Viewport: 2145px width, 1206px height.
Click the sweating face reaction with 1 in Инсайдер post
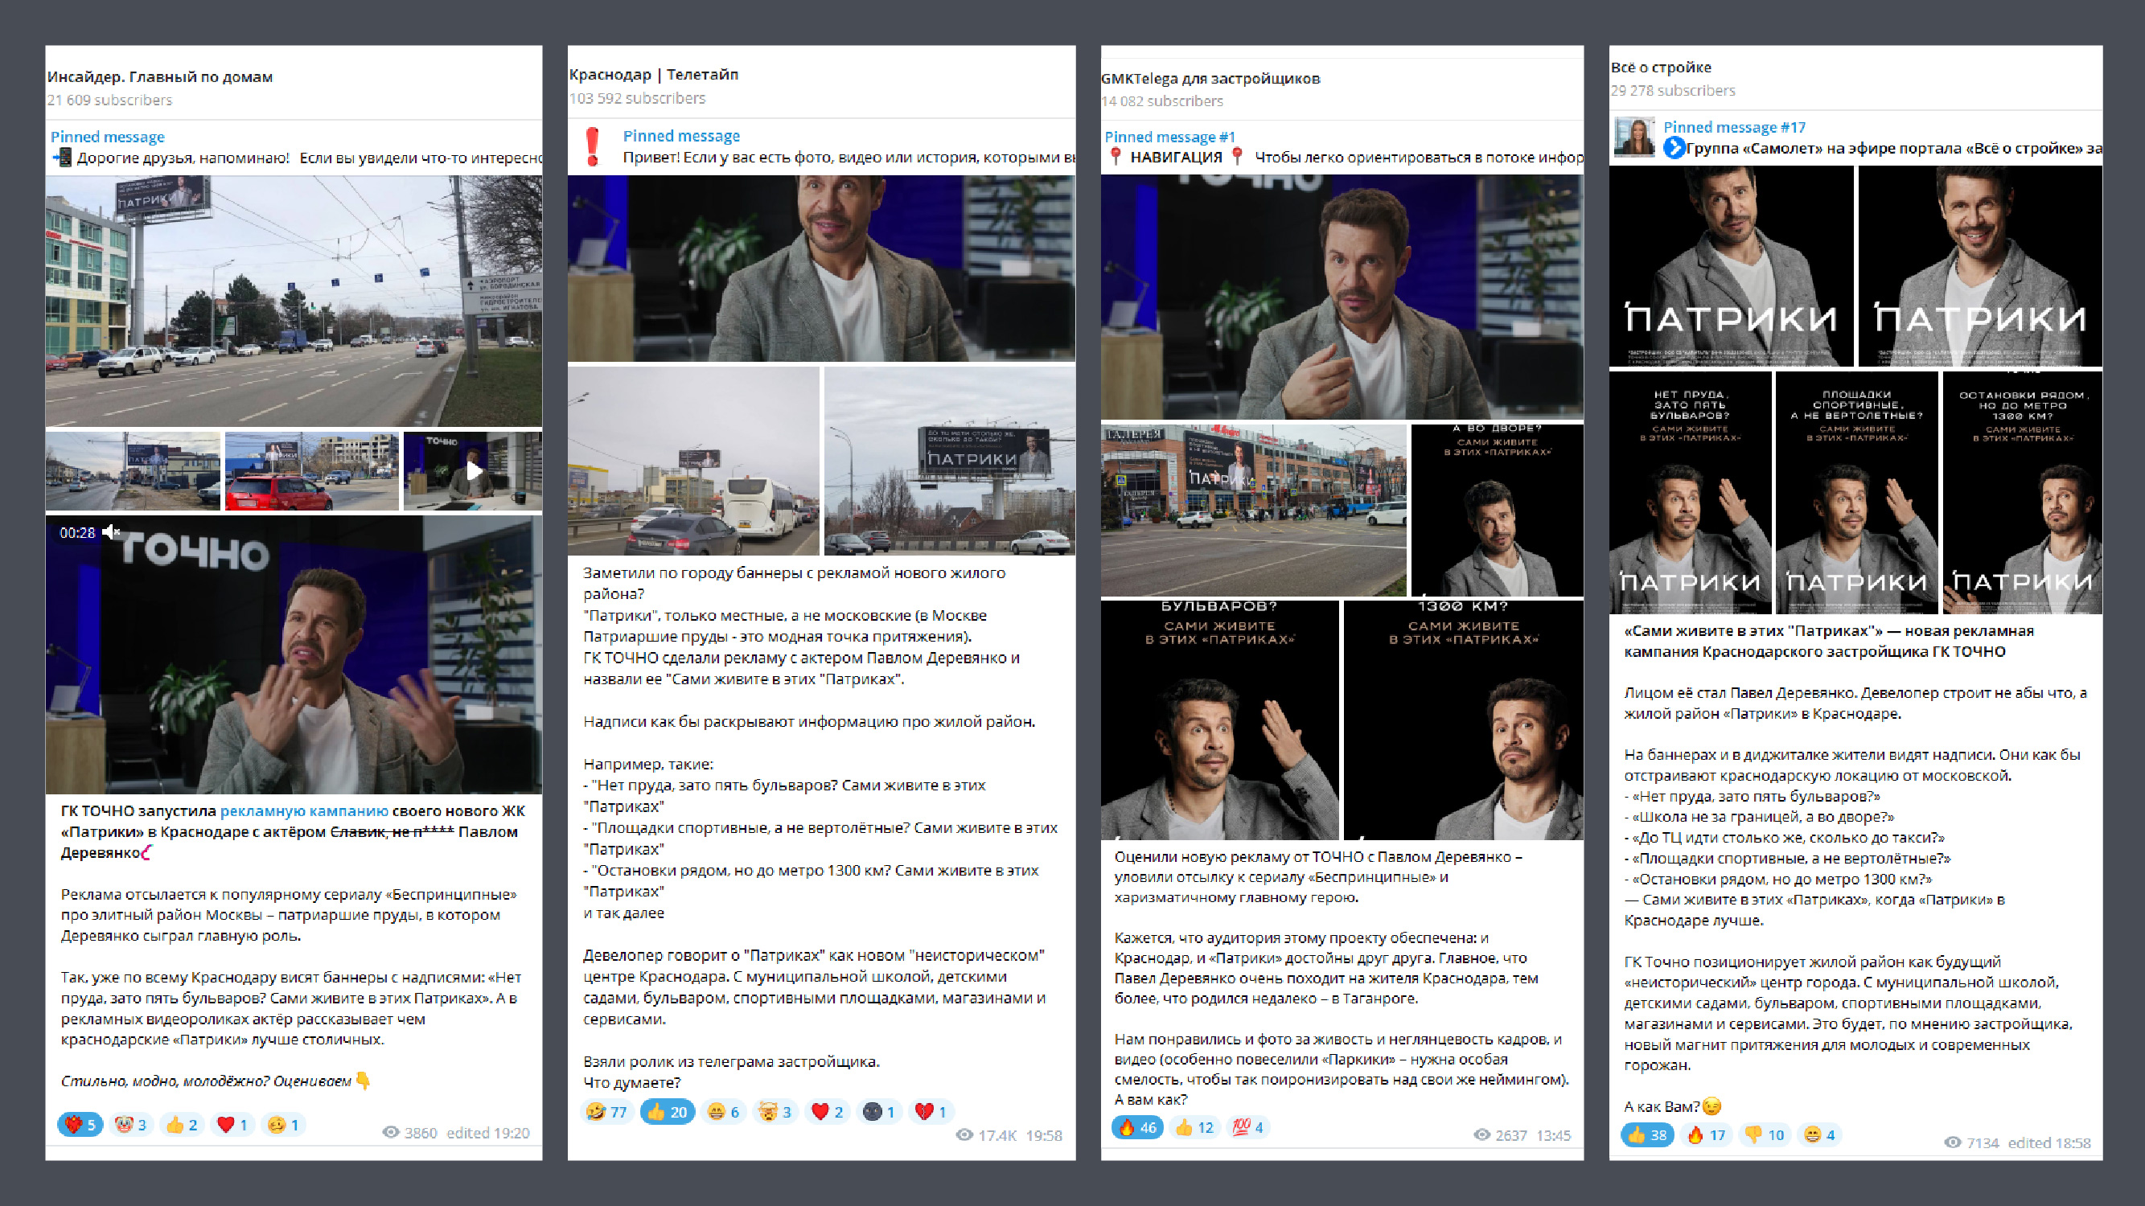[283, 1125]
